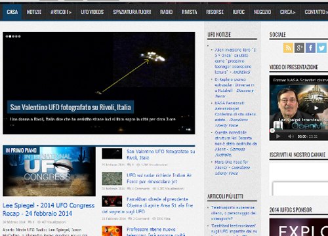Open the SPAZIATURA FUORI menu item
This screenshot has height=236, width=328.
pos(132,12)
